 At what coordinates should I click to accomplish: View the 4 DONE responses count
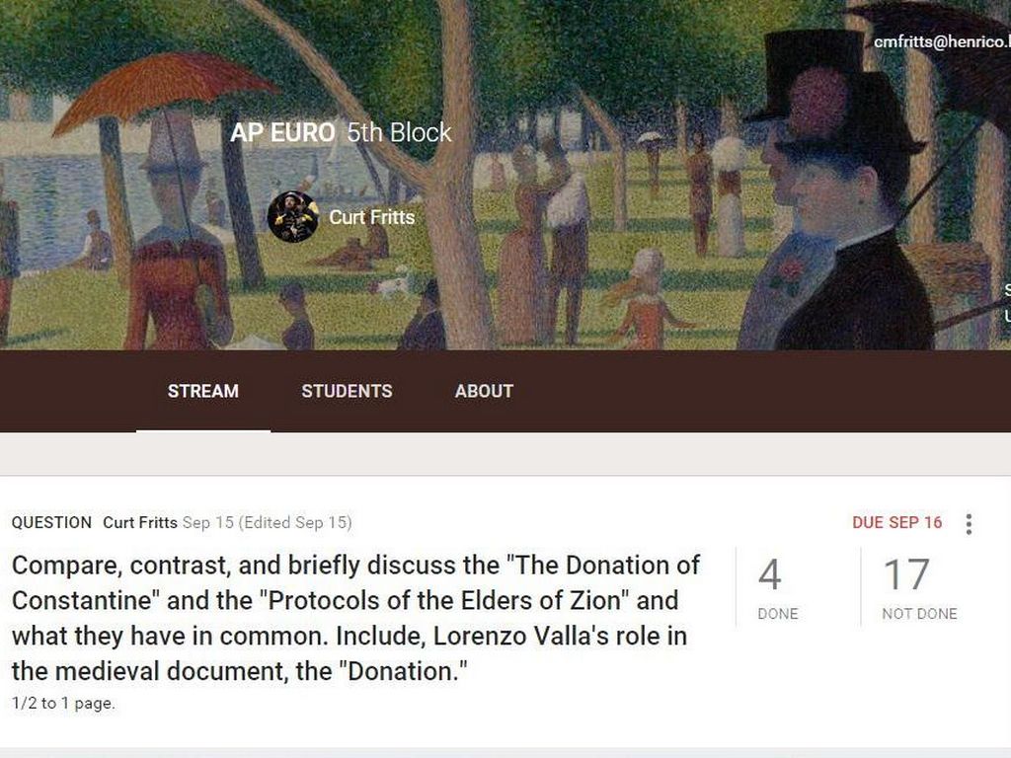click(777, 588)
